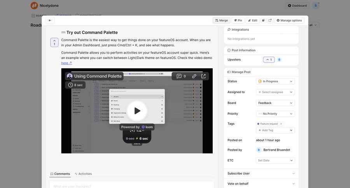The height and width of the screenshot is (188, 350).
Task: Click the Using Command Palette video title
Action: [98, 76]
